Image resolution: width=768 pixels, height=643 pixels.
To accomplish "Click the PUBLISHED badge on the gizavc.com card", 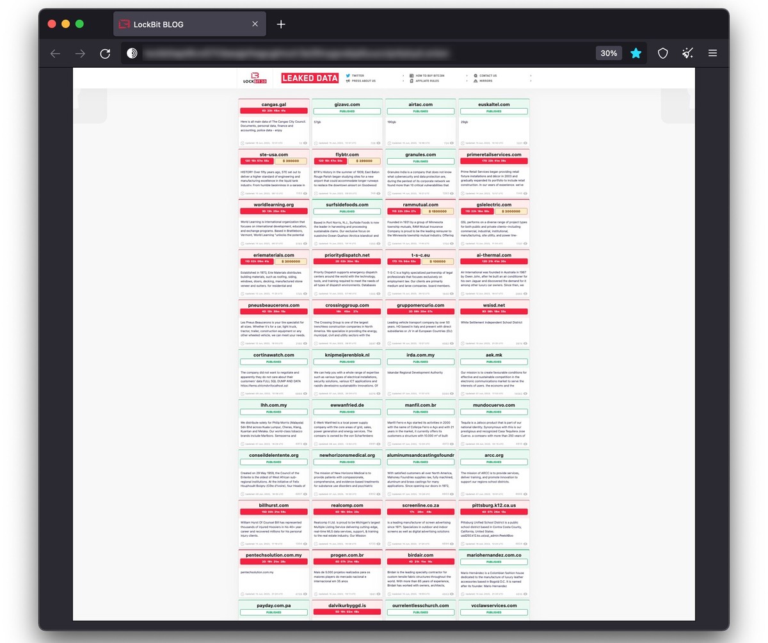I will click(x=347, y=111).
